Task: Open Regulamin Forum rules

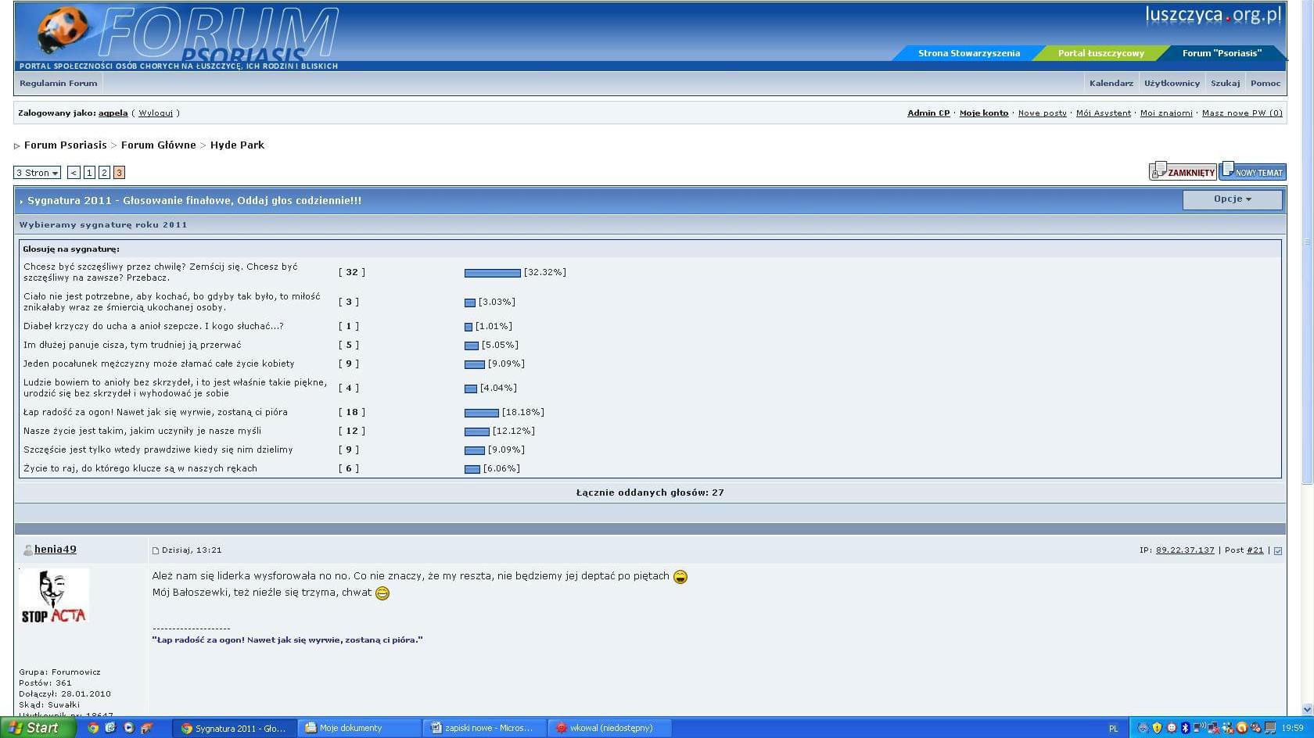Action: [59, 83]
